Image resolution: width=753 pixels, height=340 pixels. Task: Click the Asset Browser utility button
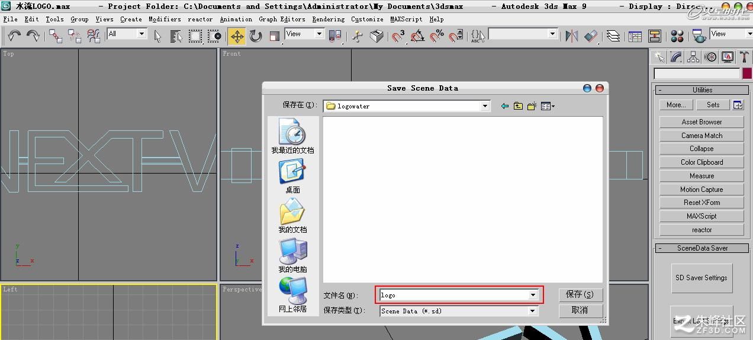[x=701, y=122]
